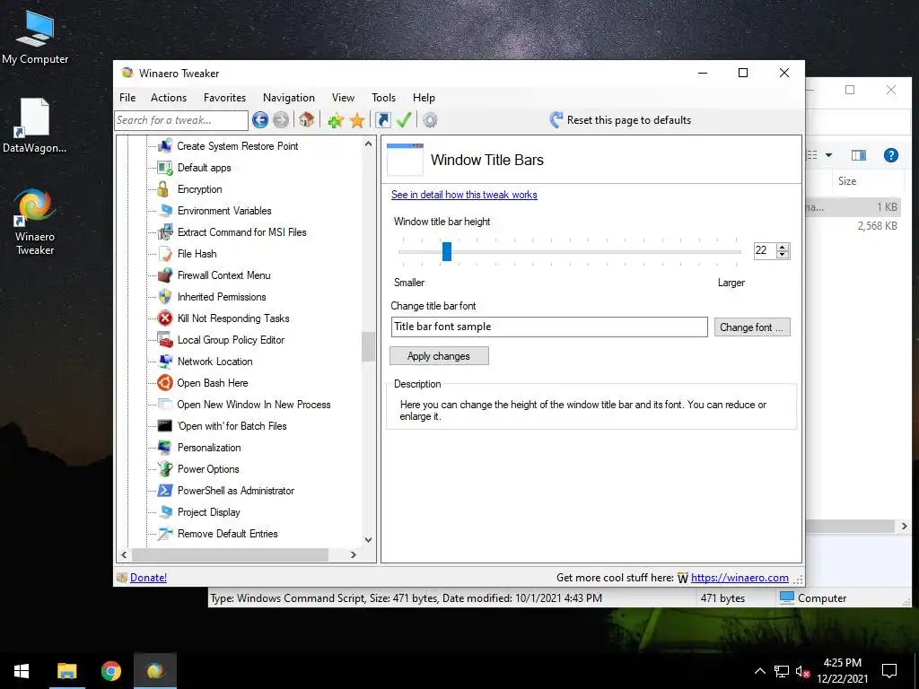
Task: Open the File menu
Action: pyautogui.click(x=127, y=98)
